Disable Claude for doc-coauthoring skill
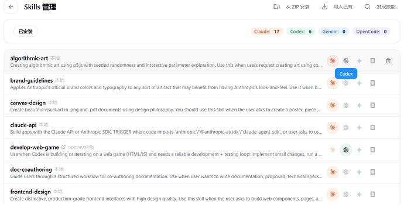Screen dimensions: 404x211 click(333, 172)
